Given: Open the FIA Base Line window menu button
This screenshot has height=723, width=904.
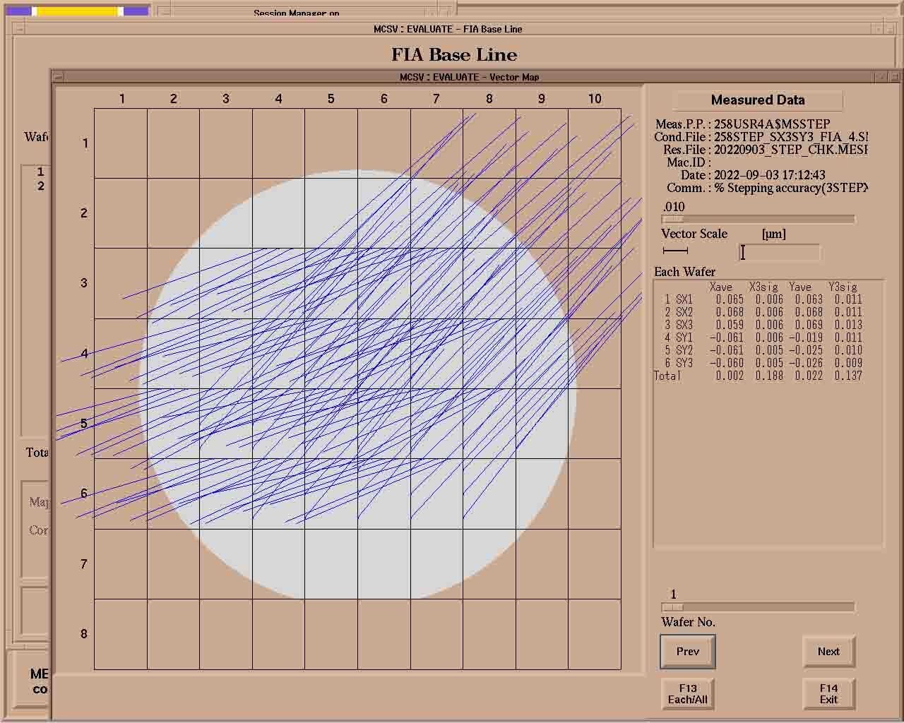Looking at the screenshot, I should [18, 29].
